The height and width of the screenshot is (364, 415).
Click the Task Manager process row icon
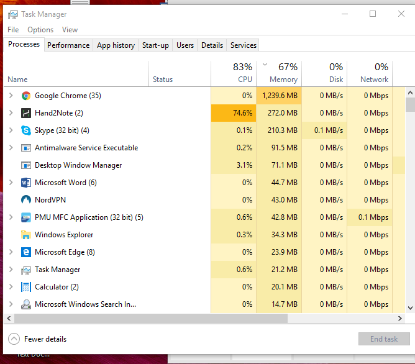click(x=26, y=270)
